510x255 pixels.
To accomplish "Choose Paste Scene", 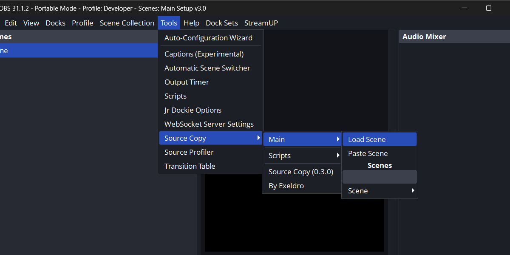I will (368, 153).
